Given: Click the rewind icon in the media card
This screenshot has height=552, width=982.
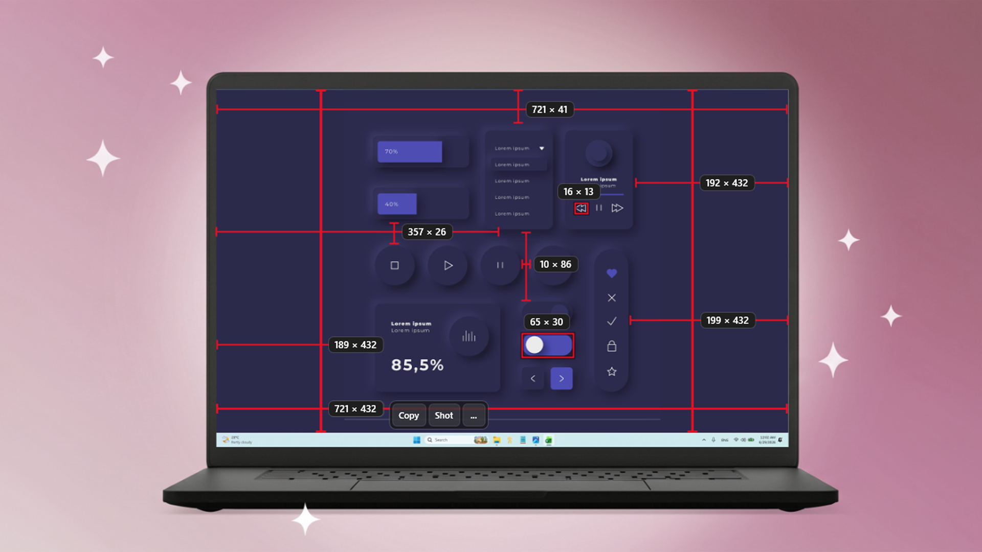Looking at the screenshot, I should click(x=581, y=209).
